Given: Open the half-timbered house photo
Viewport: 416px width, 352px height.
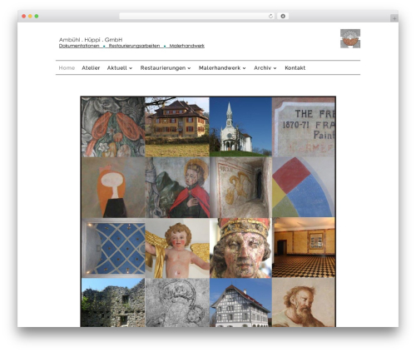Looking at the screenshot, I should 240,303.
